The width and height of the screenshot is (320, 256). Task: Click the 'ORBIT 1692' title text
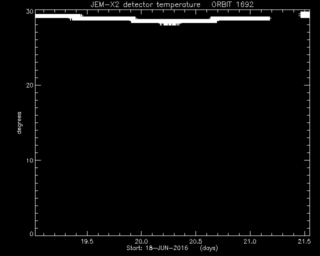click(x=232, y=4)
